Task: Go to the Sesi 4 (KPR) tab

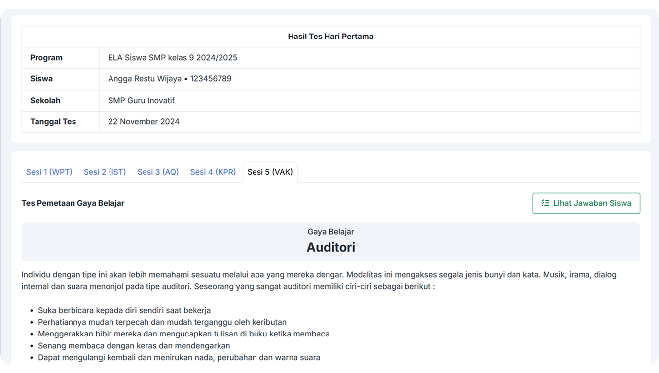Action: point(213,172)
